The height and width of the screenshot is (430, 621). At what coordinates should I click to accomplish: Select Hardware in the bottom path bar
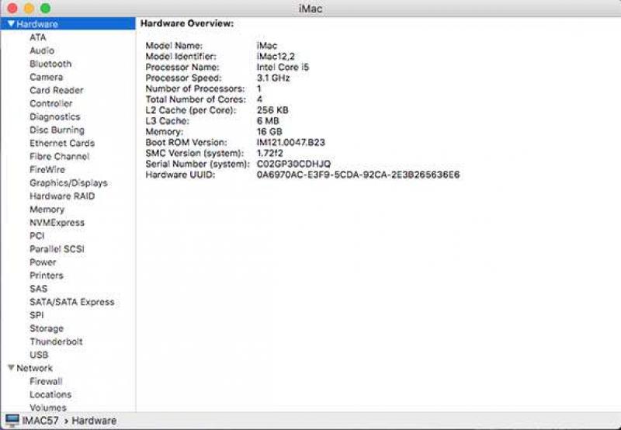[x=94, y=421]
